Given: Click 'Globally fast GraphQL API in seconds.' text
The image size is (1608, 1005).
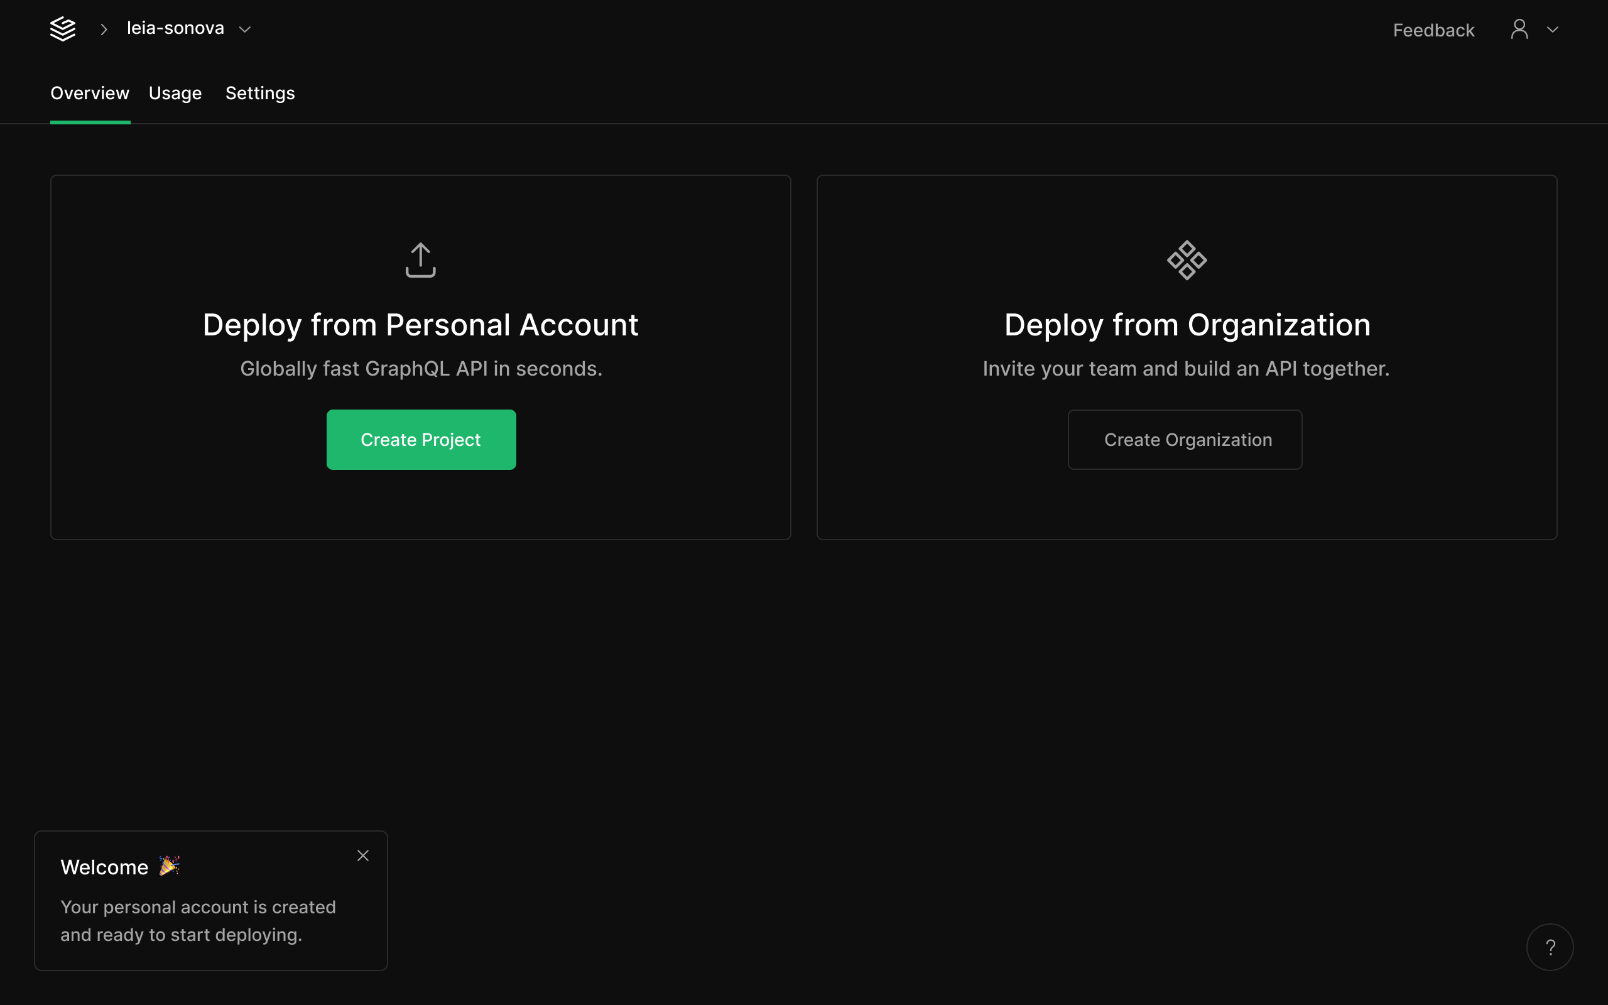Looking at the screenshot, I should point(421,369).
